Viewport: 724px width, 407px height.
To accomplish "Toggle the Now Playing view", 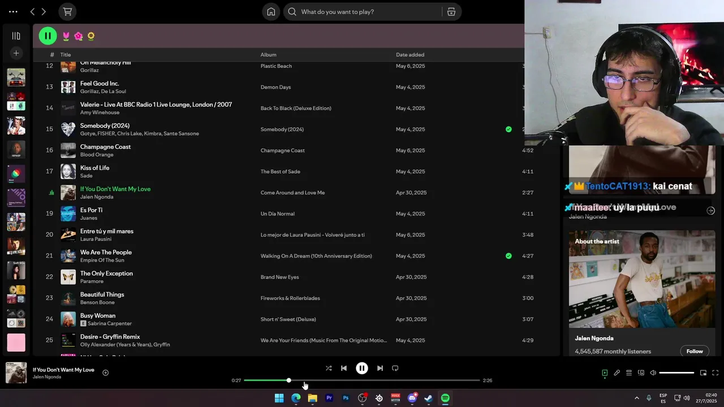I will pos(605,373).
